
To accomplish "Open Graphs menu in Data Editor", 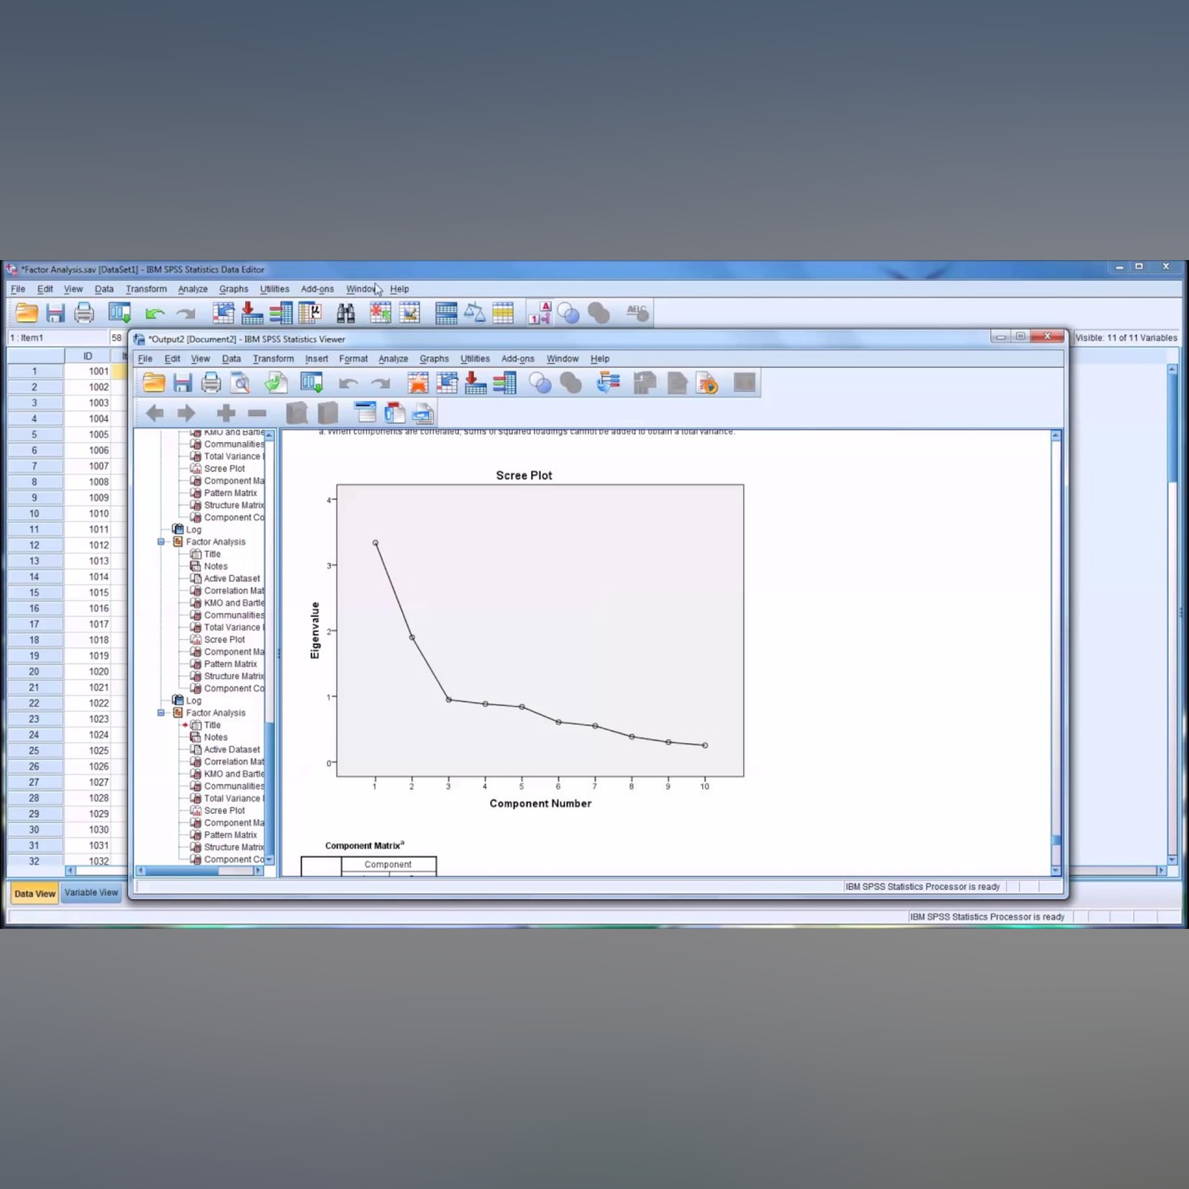I will click(234, 289).
